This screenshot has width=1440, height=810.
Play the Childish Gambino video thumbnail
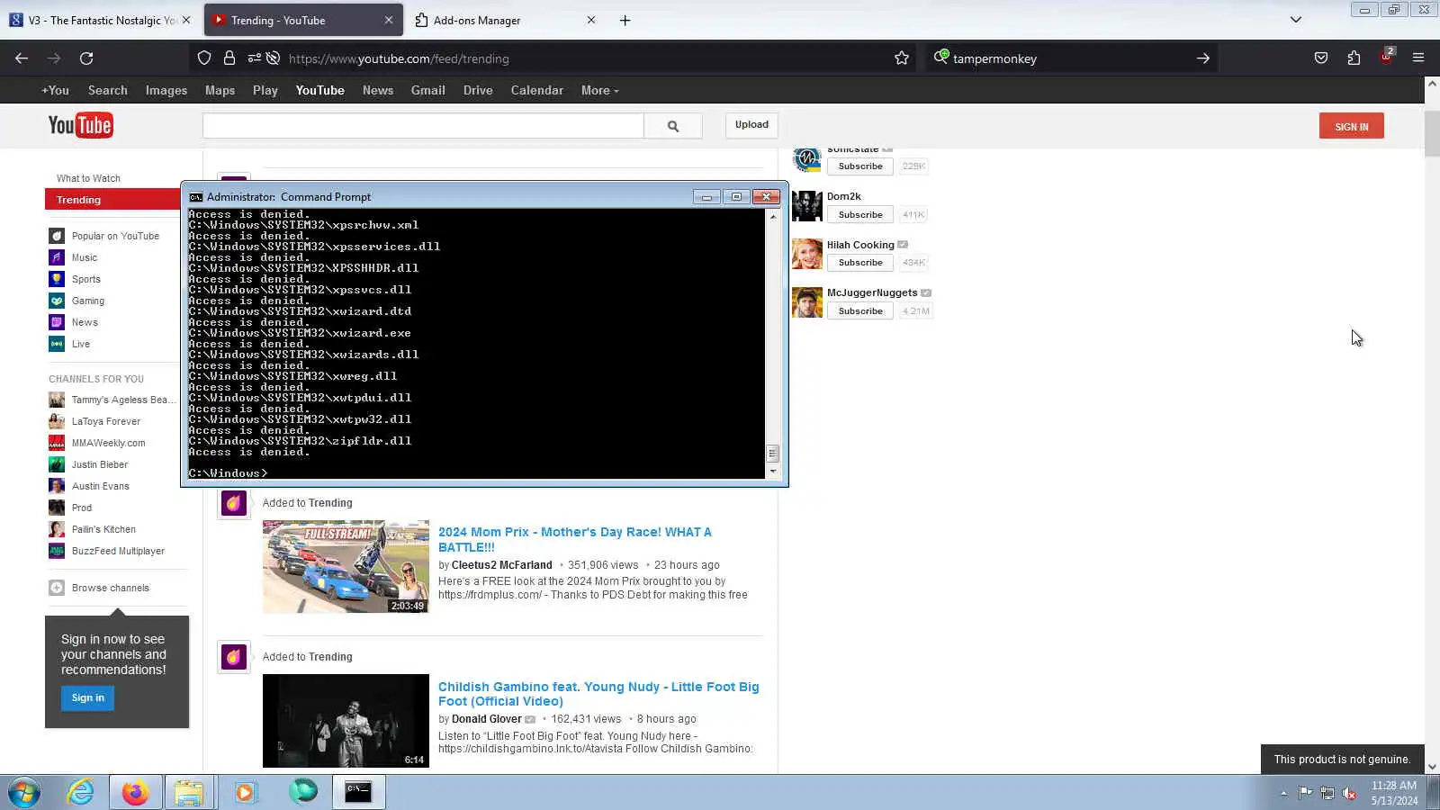[346, 721]
